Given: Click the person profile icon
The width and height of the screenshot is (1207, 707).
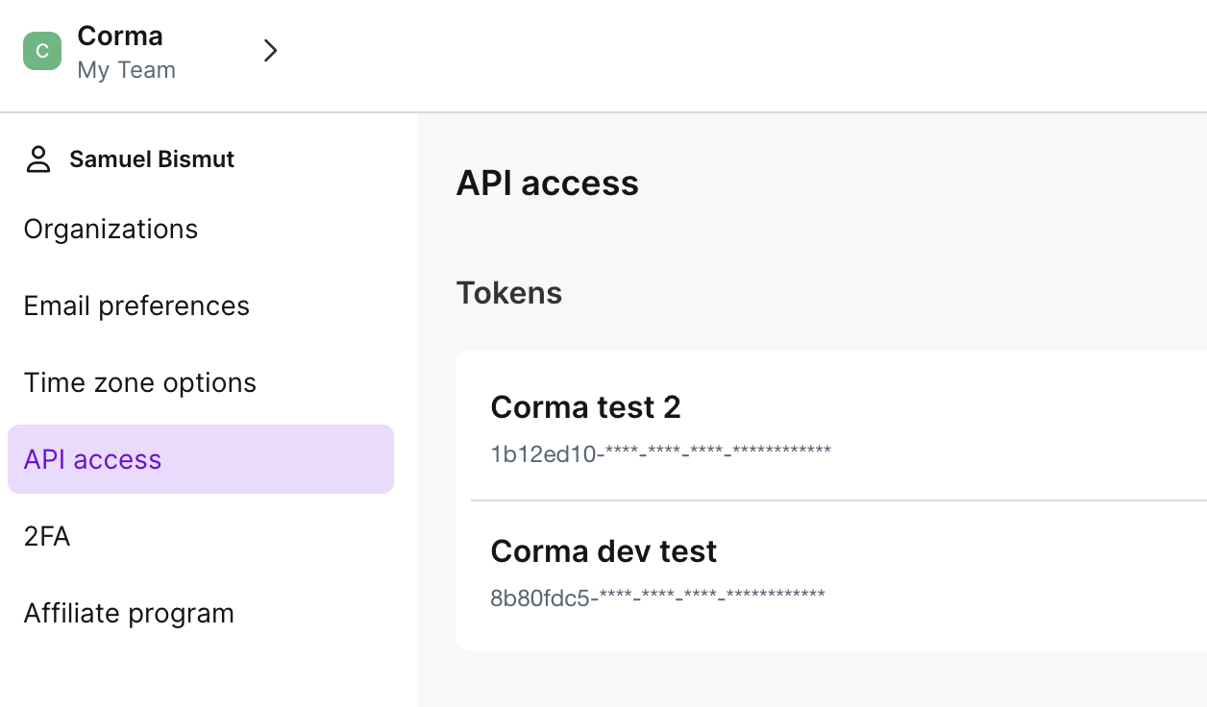Looking at the screenshot, I should click(38, 159).
